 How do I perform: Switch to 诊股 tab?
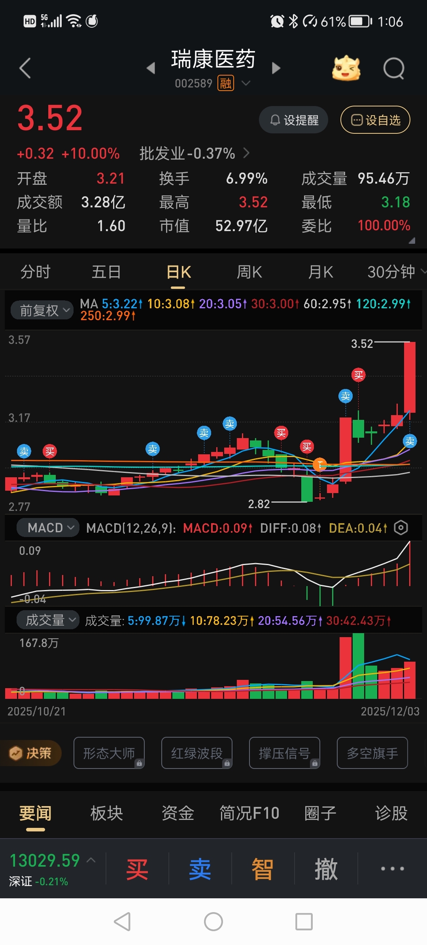(391, 813)
